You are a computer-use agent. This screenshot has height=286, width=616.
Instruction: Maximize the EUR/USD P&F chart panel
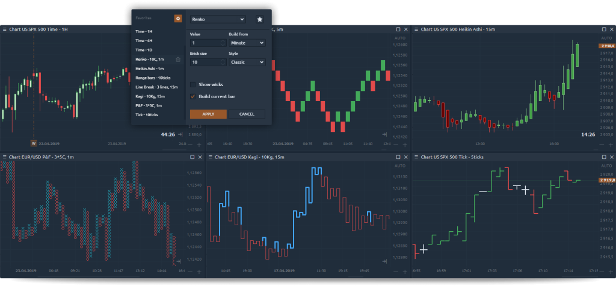[x=192, y=157]
